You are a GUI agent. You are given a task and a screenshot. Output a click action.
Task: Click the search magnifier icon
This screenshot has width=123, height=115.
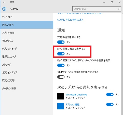(119, 9)
